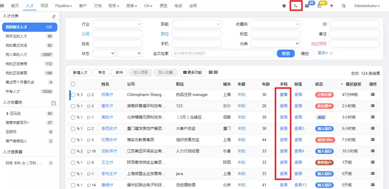Open external link icon next to 刘秋萍
The width and height of the screenshot is (389, 189).
[x=115, y=151]
